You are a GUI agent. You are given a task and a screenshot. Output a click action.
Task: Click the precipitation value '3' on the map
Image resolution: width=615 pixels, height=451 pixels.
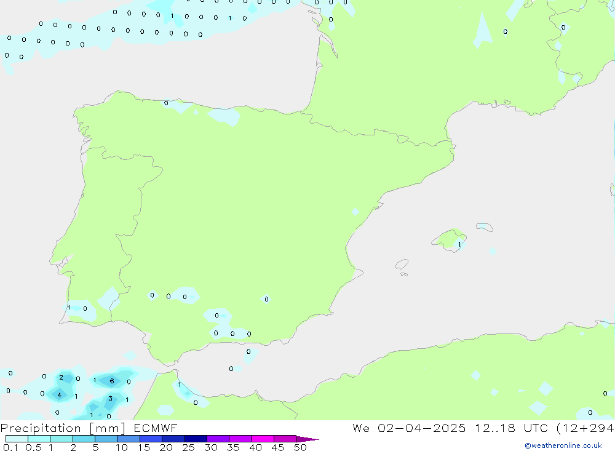pyautogui.click(x=110, y=399)
